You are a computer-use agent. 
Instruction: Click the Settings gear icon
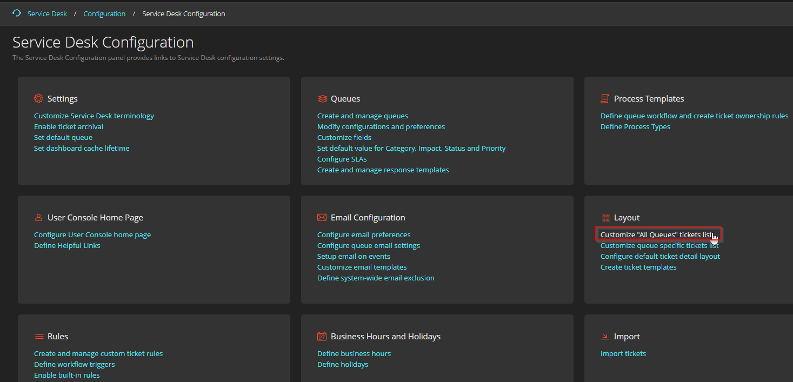(38, 98)
